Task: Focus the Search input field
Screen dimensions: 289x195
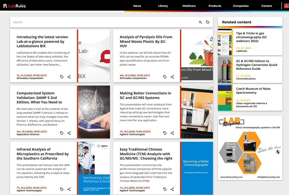Action: (103, 22)
